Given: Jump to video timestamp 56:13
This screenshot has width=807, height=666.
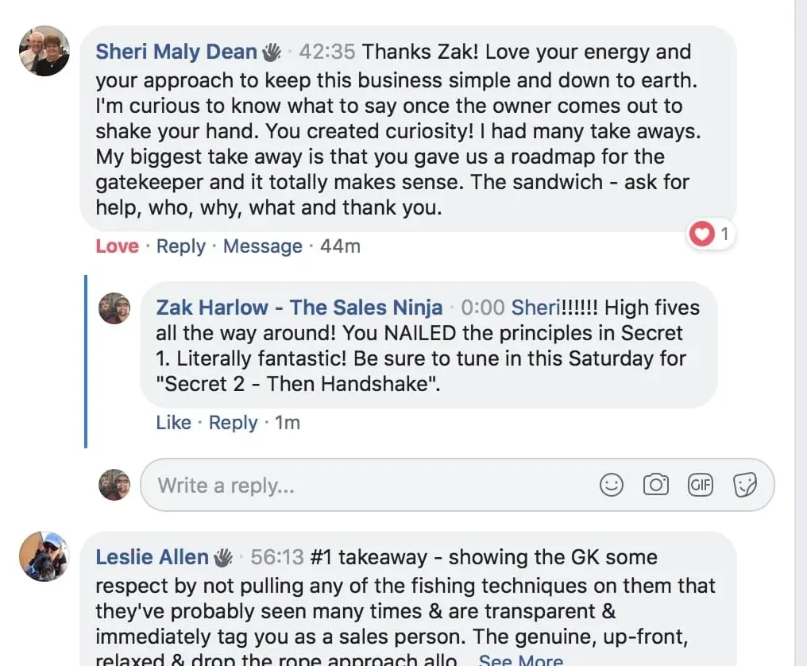Looking at the screenshot, I should pyautogui.click(x=277, y=557).
